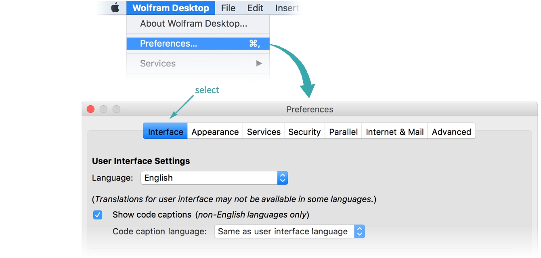541x258 pixels.
Task: Open the Wolfram Desktop menu
Action: coord(170,8)
